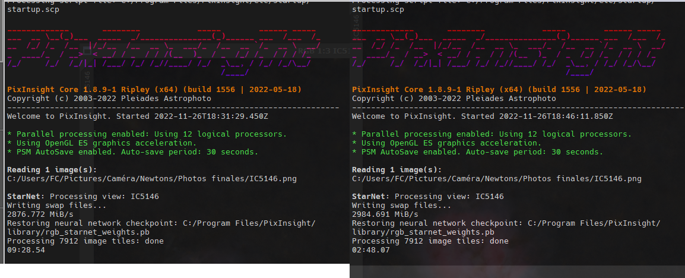Click 'PSM AutoSave enabled' line in right console
This screenshot has width=685, height=278.
[x=477, y=152]
